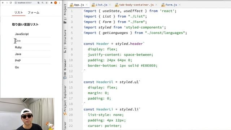Click the JS file icon on tab-body-container.js tab

tap(117, 5)
